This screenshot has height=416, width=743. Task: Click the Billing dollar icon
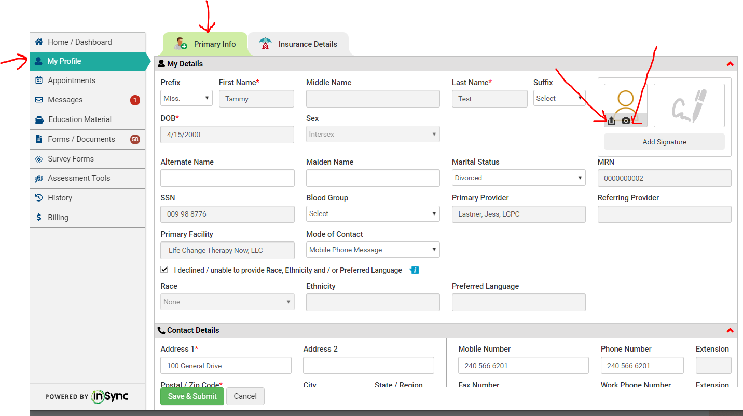coord(39,218)
